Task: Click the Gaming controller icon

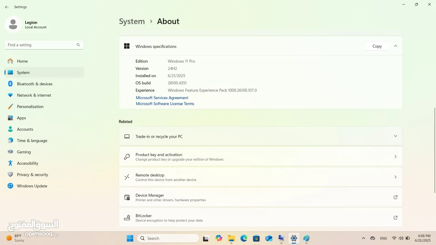Action: coord(10,152)
